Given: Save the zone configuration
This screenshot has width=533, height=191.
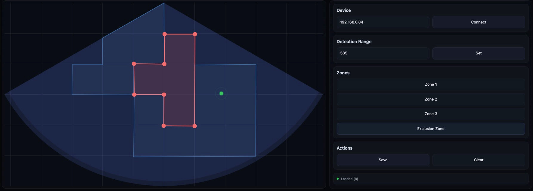Looking at the screenshot, I should click(x=383, y=160).
